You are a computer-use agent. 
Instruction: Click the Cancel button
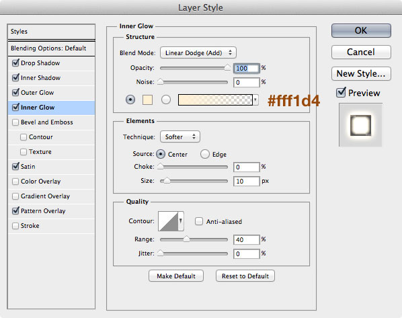coord(361,52)
